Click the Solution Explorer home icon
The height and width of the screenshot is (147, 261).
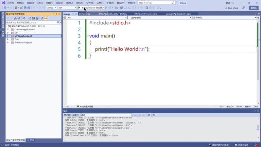pyautogui.click(x=15, y=18)
